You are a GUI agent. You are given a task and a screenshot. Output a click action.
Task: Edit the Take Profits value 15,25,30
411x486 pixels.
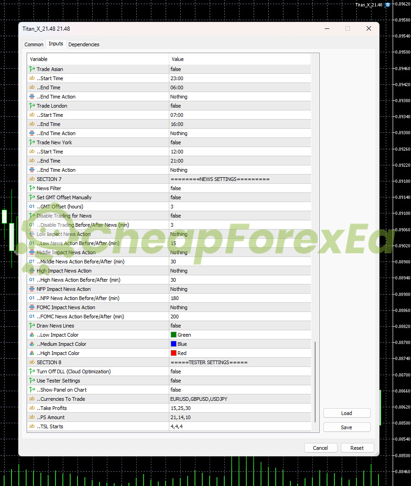239,408
